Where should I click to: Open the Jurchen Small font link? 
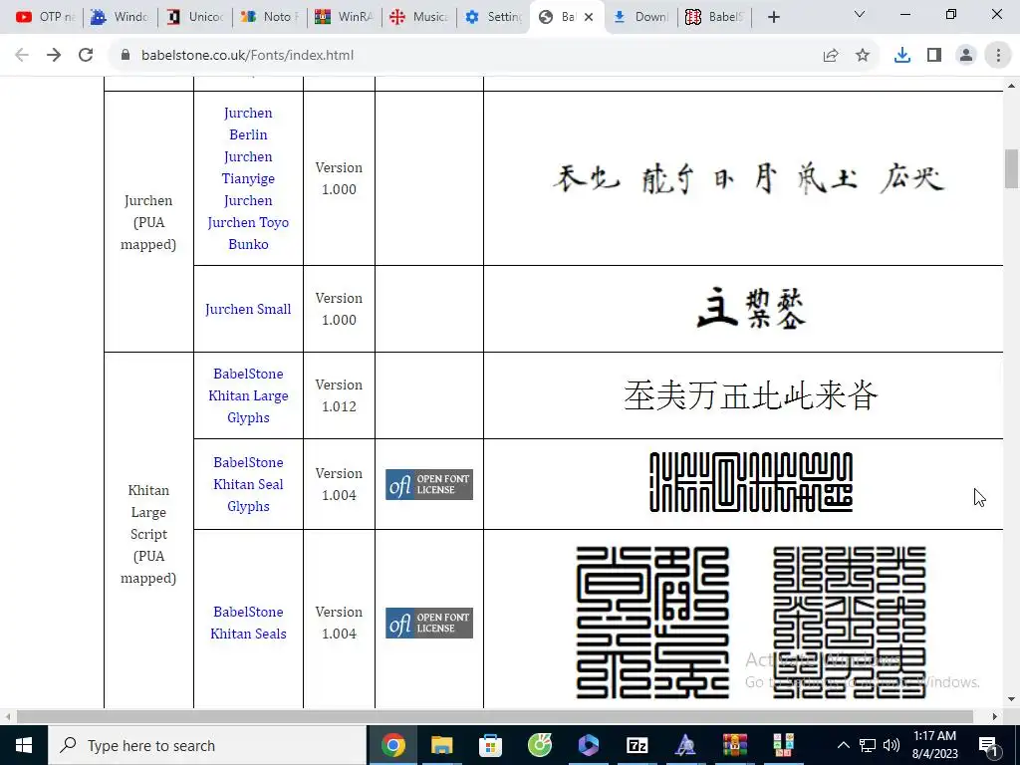click(x=248, y=309)
